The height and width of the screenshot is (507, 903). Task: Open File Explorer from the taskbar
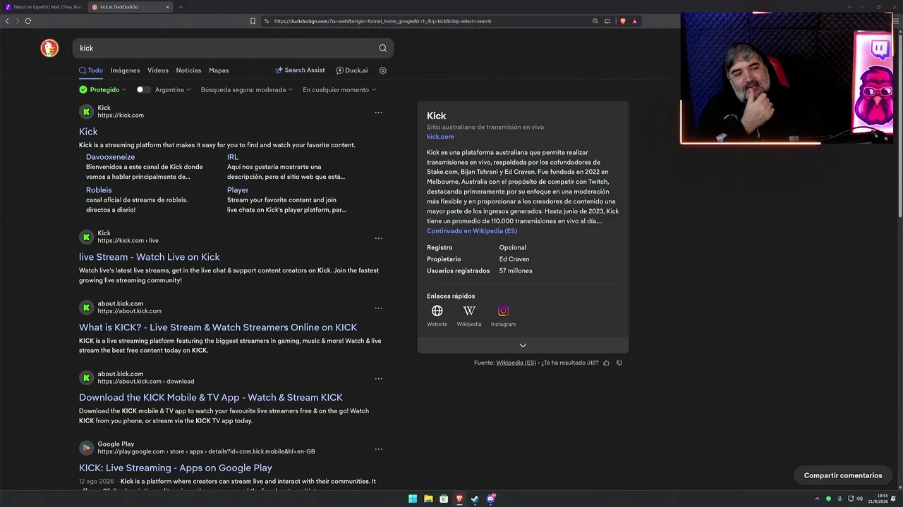[x=428, y=499]
